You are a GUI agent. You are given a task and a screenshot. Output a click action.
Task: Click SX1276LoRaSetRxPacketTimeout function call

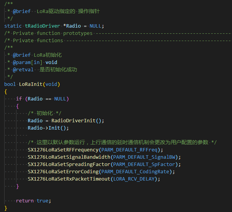coord(69,179)
